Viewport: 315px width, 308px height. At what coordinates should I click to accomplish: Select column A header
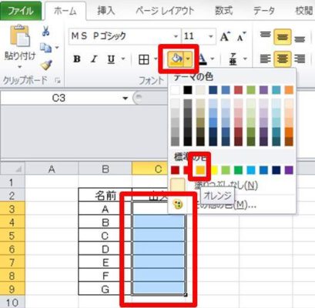pyautogui.click(x=52, y=169)
